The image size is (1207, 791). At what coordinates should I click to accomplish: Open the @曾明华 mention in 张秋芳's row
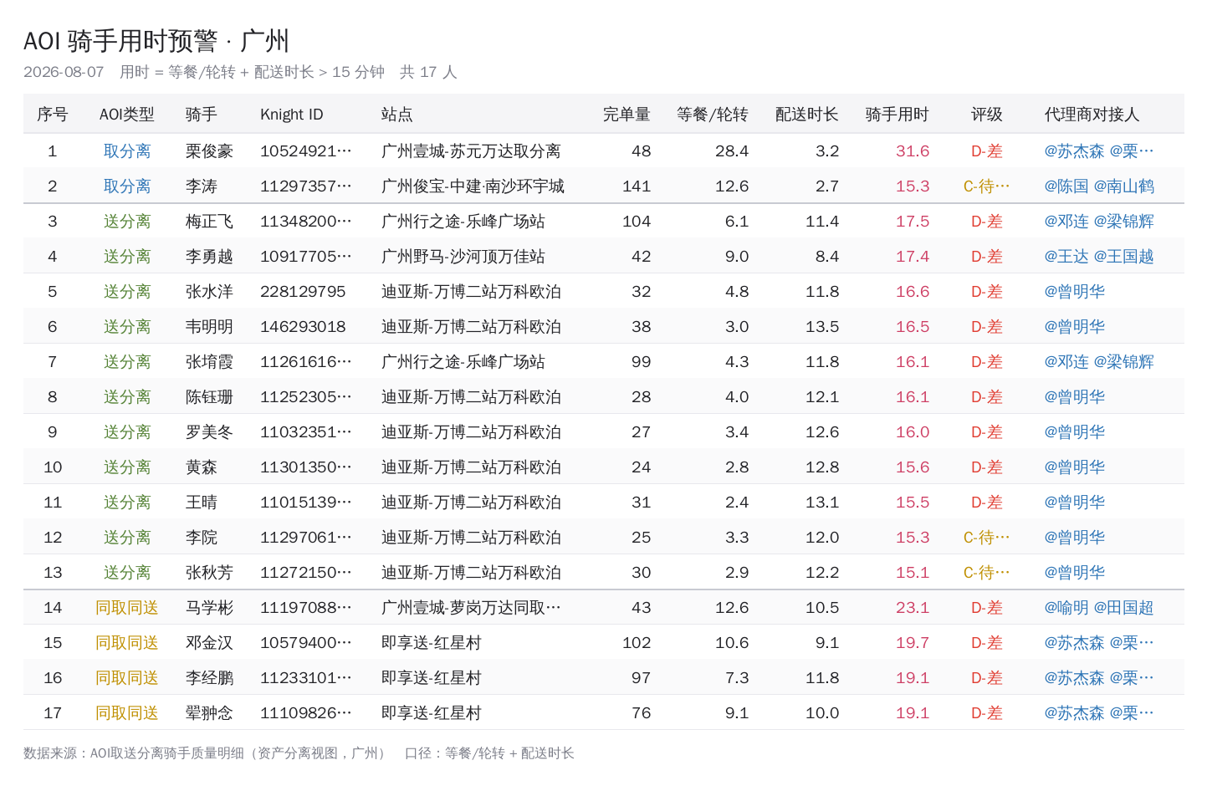click(1075, 573)
